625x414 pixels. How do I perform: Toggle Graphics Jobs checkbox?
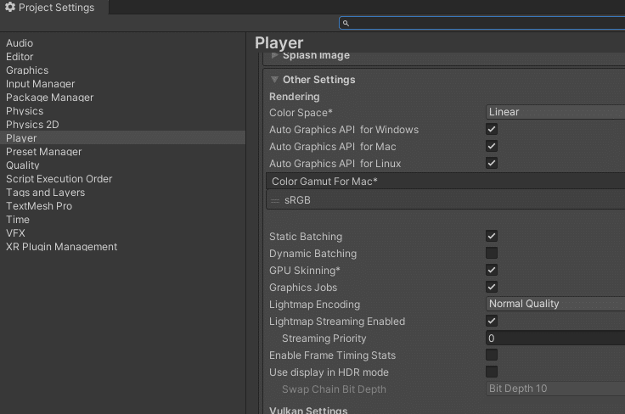[492, 287]
